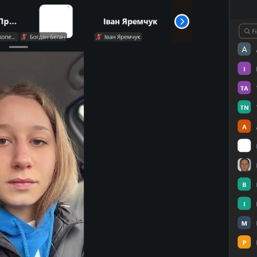Select the Богдан Беган name tag

(x=43, y=37)
